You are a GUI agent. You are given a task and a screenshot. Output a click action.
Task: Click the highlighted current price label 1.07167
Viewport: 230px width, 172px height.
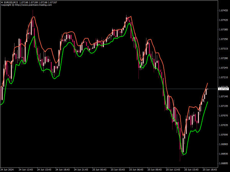pos(223,89)
